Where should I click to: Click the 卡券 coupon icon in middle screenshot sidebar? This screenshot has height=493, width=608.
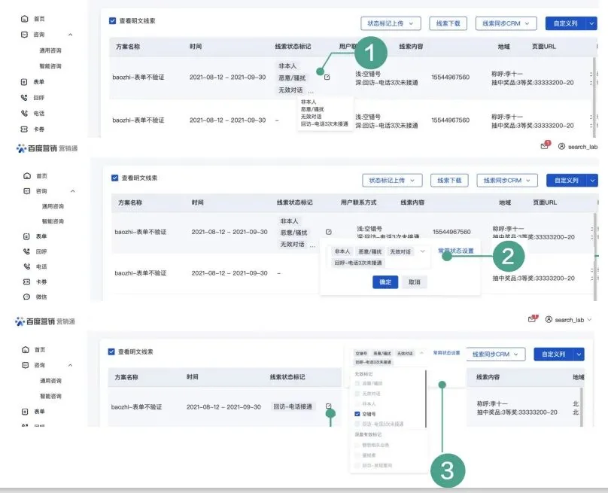click(26, 281)
